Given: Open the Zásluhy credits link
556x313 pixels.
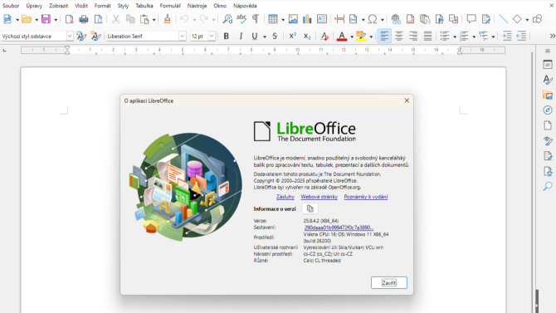Looking at the screenshot, I should (x=285, y=197).
